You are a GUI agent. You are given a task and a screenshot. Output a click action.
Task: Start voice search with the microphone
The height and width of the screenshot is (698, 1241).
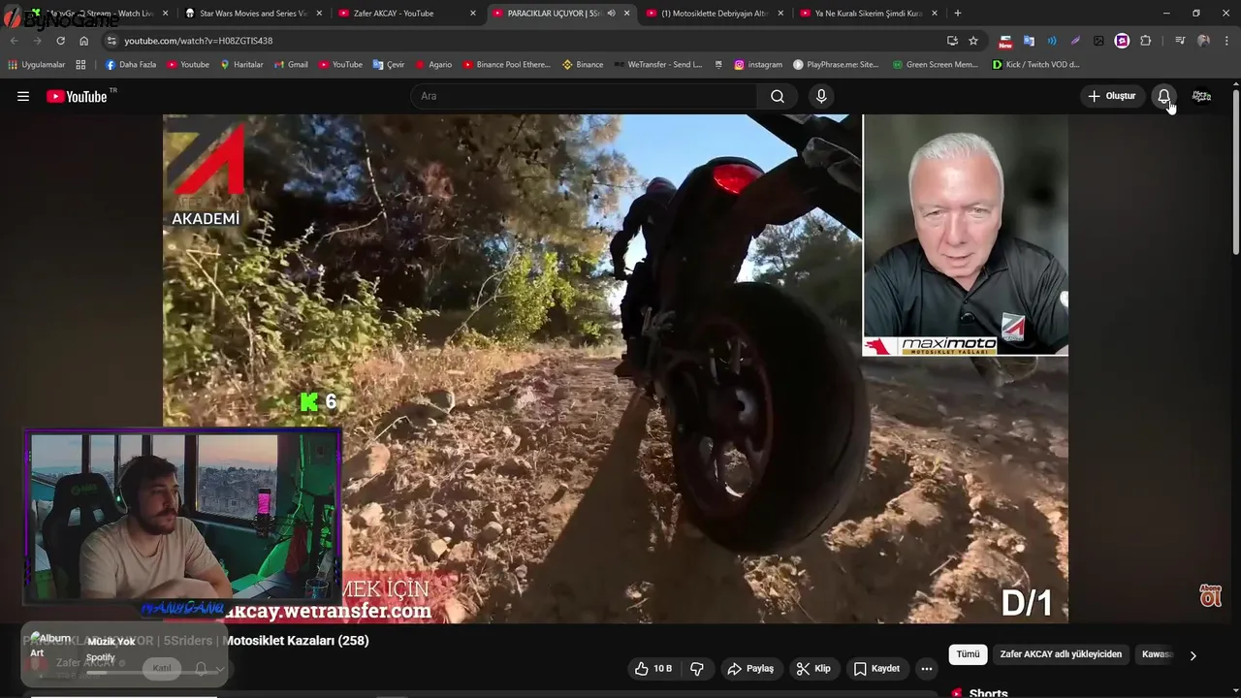point(821,96)
